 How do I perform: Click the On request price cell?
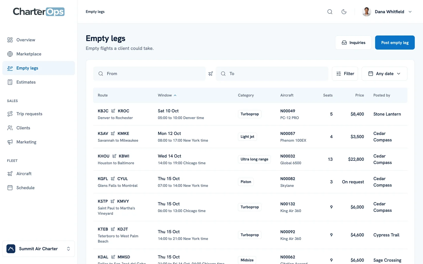click(353, 182)
